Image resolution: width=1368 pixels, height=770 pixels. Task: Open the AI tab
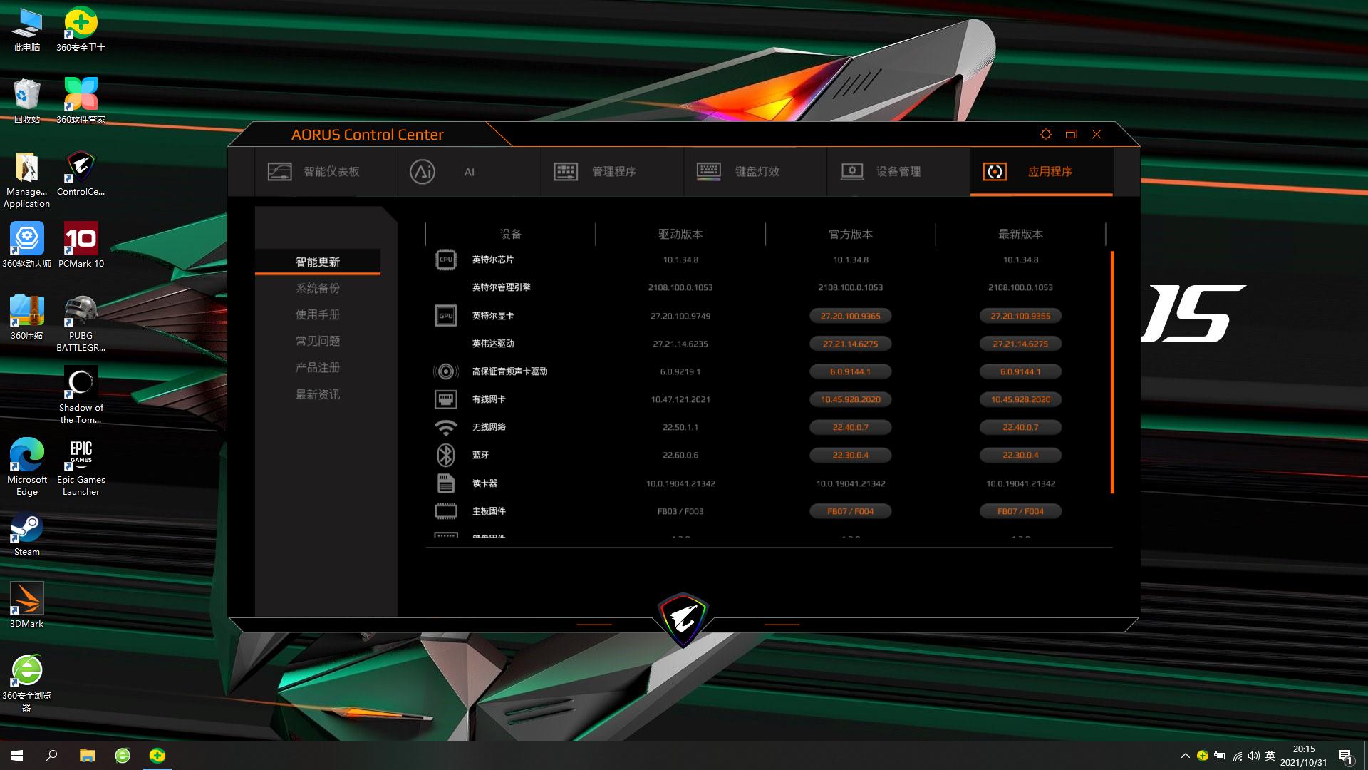coord(469,171)
